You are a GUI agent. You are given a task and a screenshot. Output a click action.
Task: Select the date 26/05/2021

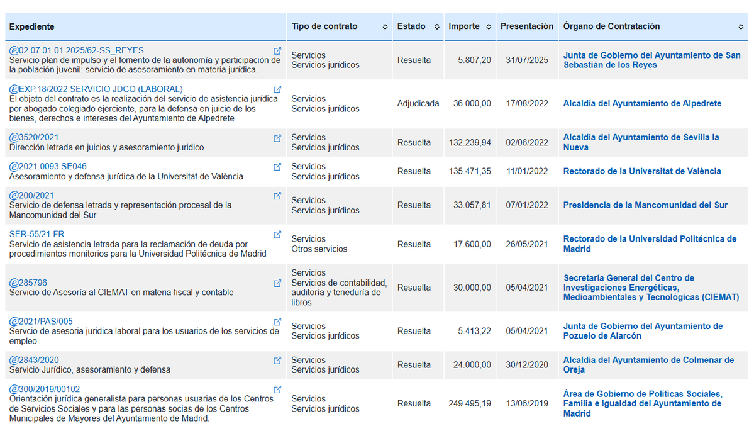point(527,245)
